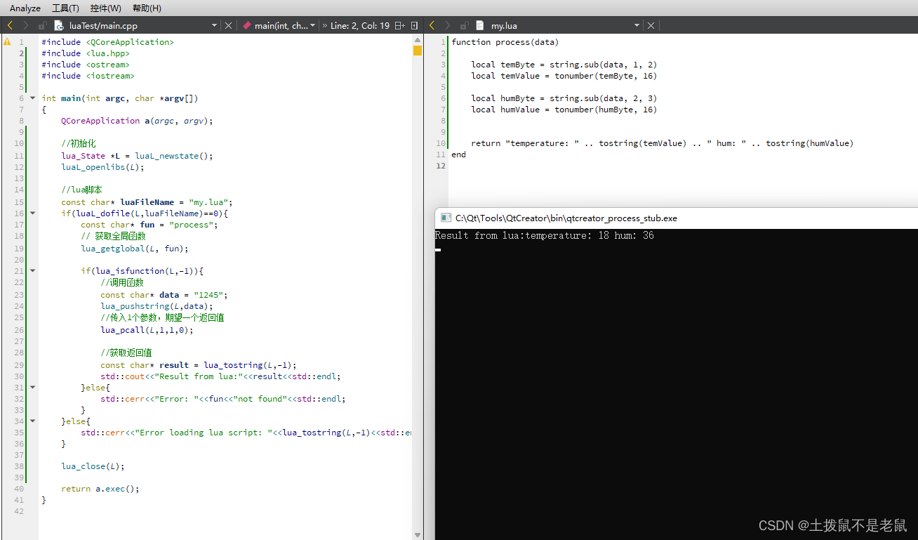Viewport: 918px width, 540px height.
Task: Click the '//初始化' comment line
Action: pyautogui.click(x=78, y=143)
